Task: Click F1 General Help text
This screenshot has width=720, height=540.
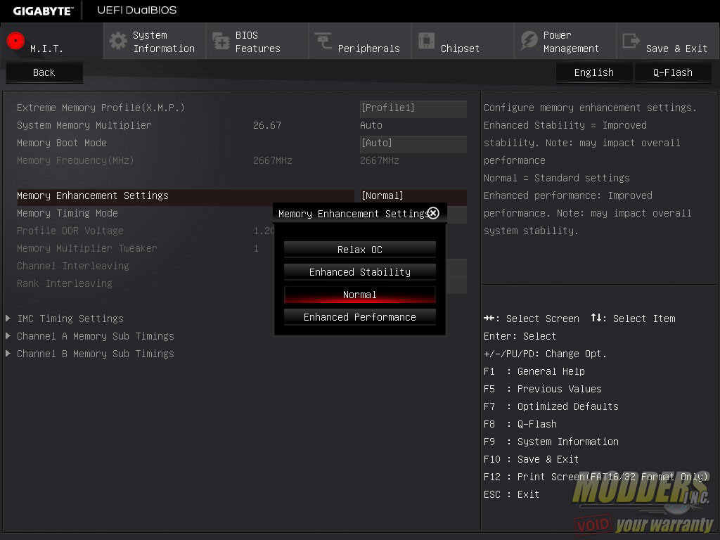Action: [534, 371]
